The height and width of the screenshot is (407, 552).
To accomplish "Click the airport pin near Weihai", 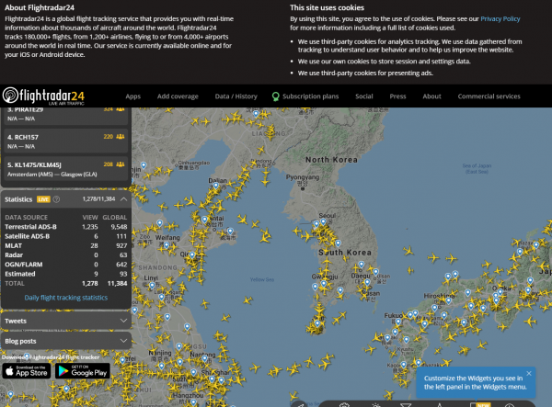I will [x=230, y=232].
